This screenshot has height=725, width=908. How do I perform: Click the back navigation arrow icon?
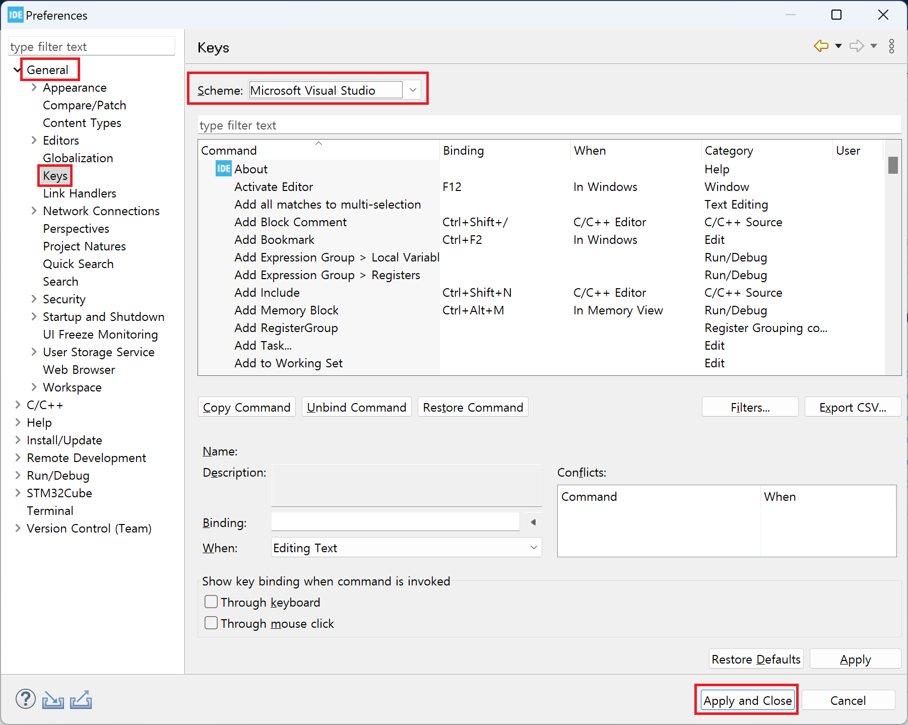click(x=821, y=46)
